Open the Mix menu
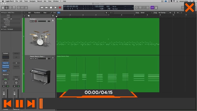 [45, 1]
